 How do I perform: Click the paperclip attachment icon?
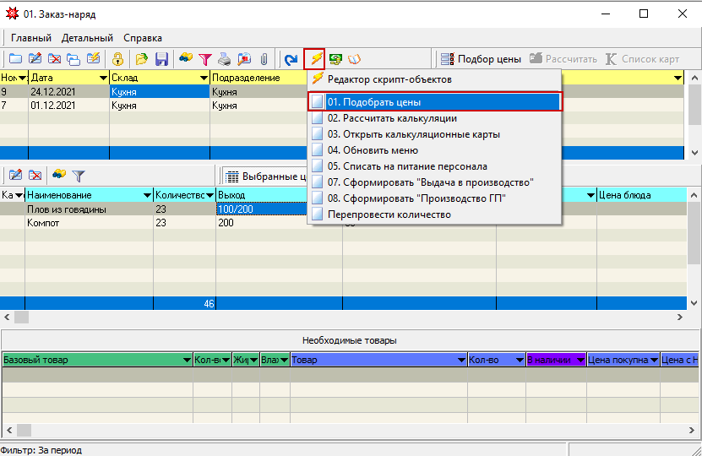coord(264,59)
